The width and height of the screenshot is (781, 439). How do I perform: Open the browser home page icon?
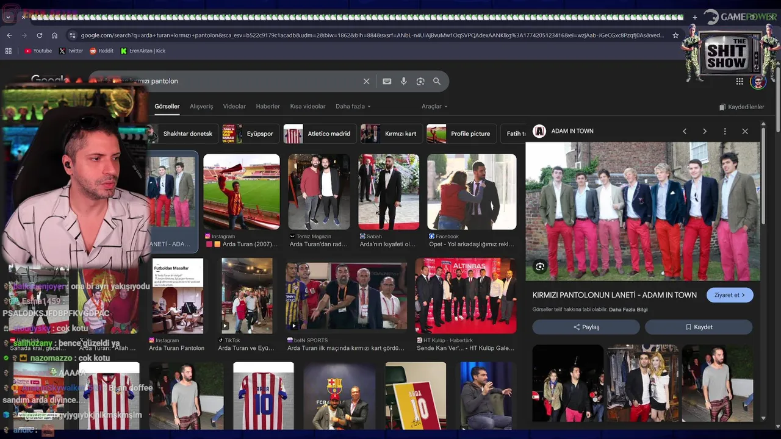(x=54, y=35)
